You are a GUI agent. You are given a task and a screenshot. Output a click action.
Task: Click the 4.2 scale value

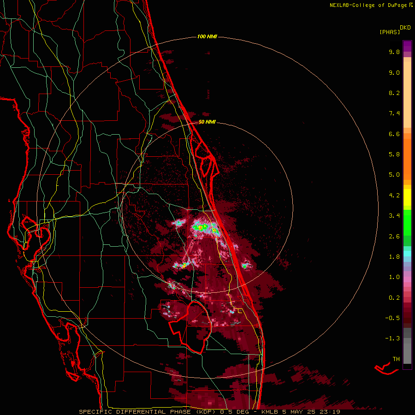pyautogui.click(x=394, y=196)
